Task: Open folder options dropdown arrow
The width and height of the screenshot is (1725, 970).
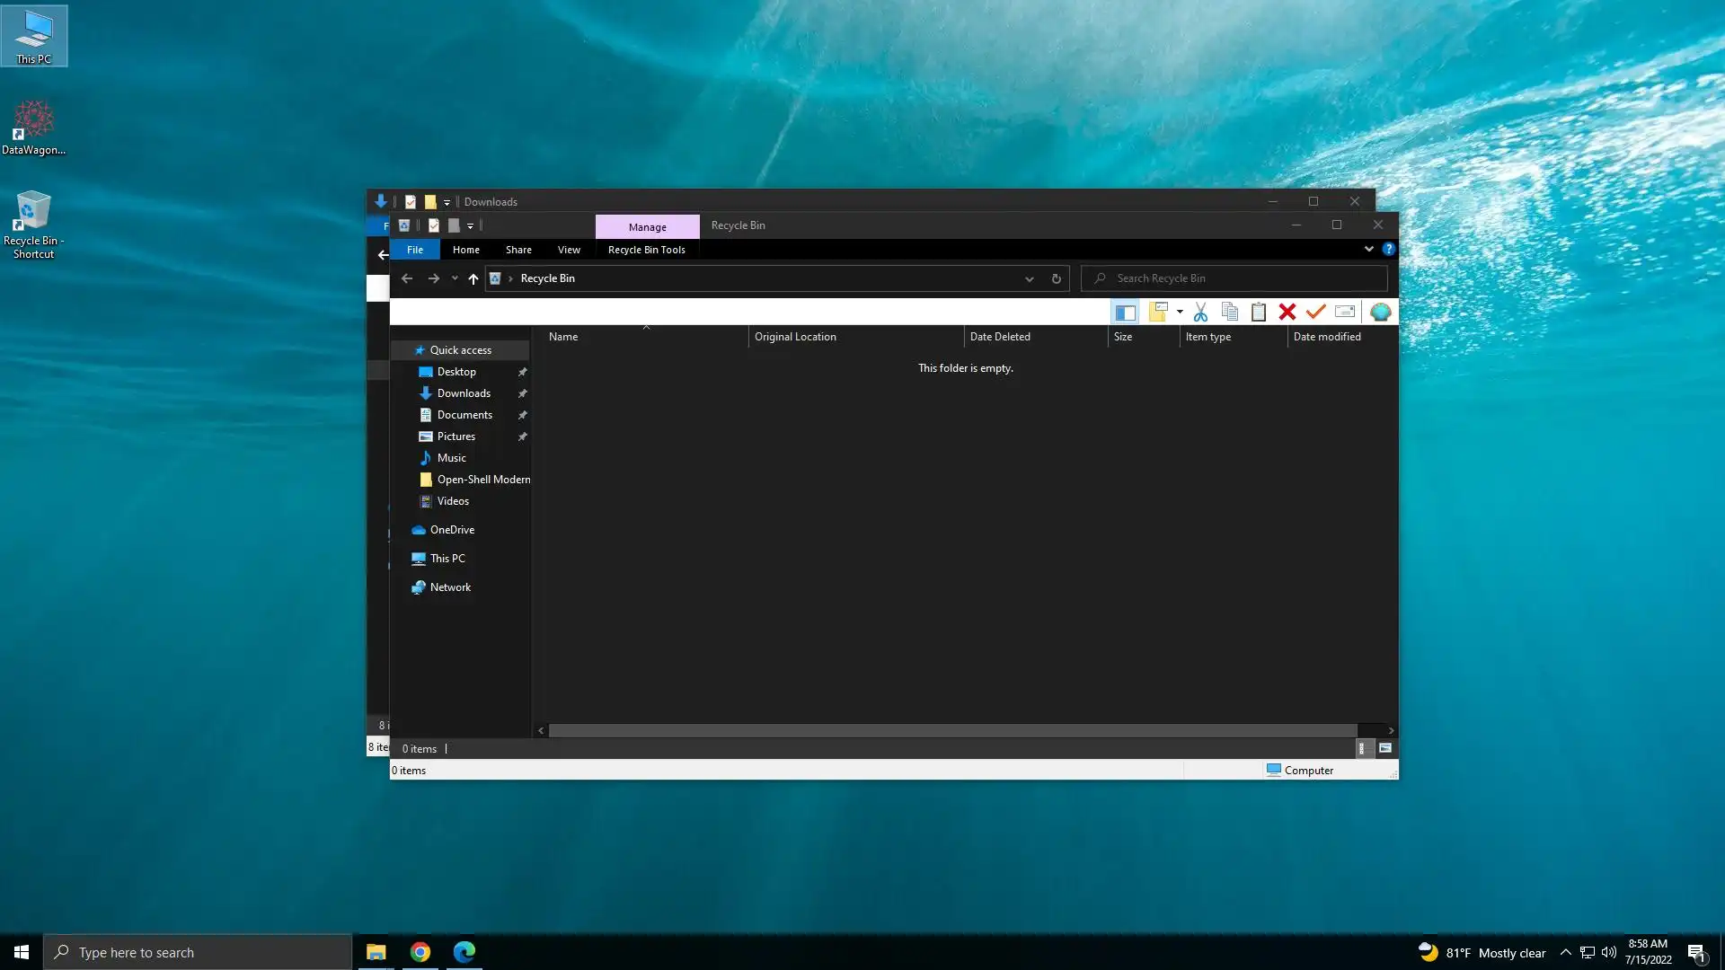Action: 1180,313
